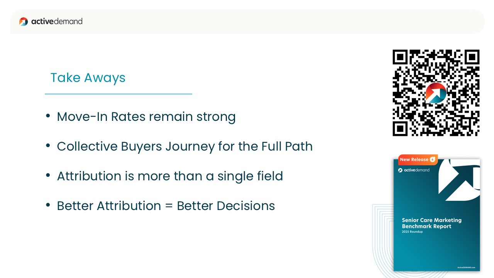Click the activedemand wordmark in the header
The height and width of the screenshot is (278, 494).
point(57,22)
